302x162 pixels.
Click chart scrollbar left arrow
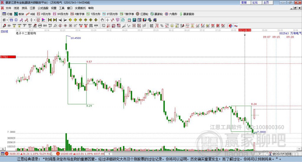coord(109,154)
